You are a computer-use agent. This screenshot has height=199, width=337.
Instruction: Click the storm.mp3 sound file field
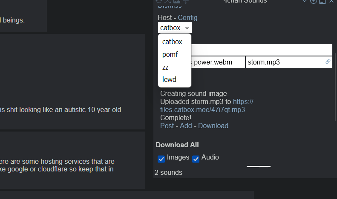coord(289,62)
